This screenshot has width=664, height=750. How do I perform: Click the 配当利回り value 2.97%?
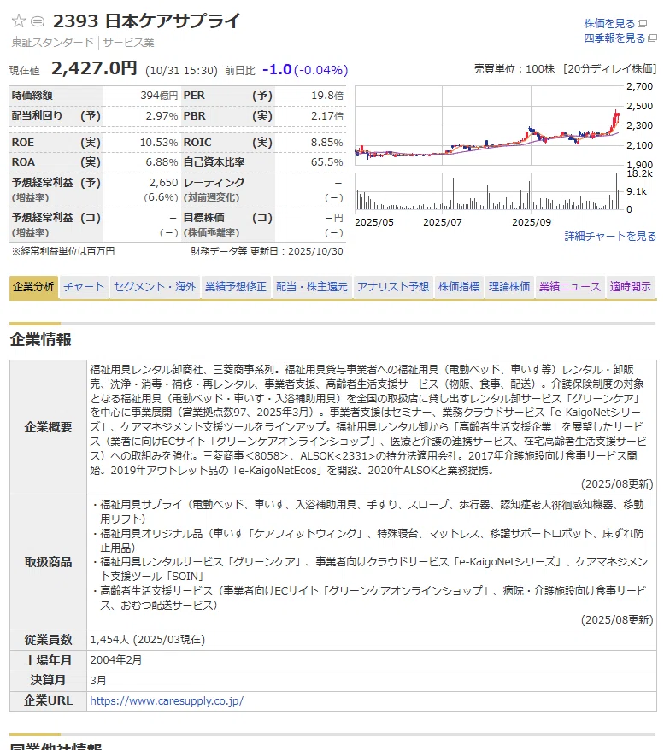pyautogui.click(x=162, y=116)
